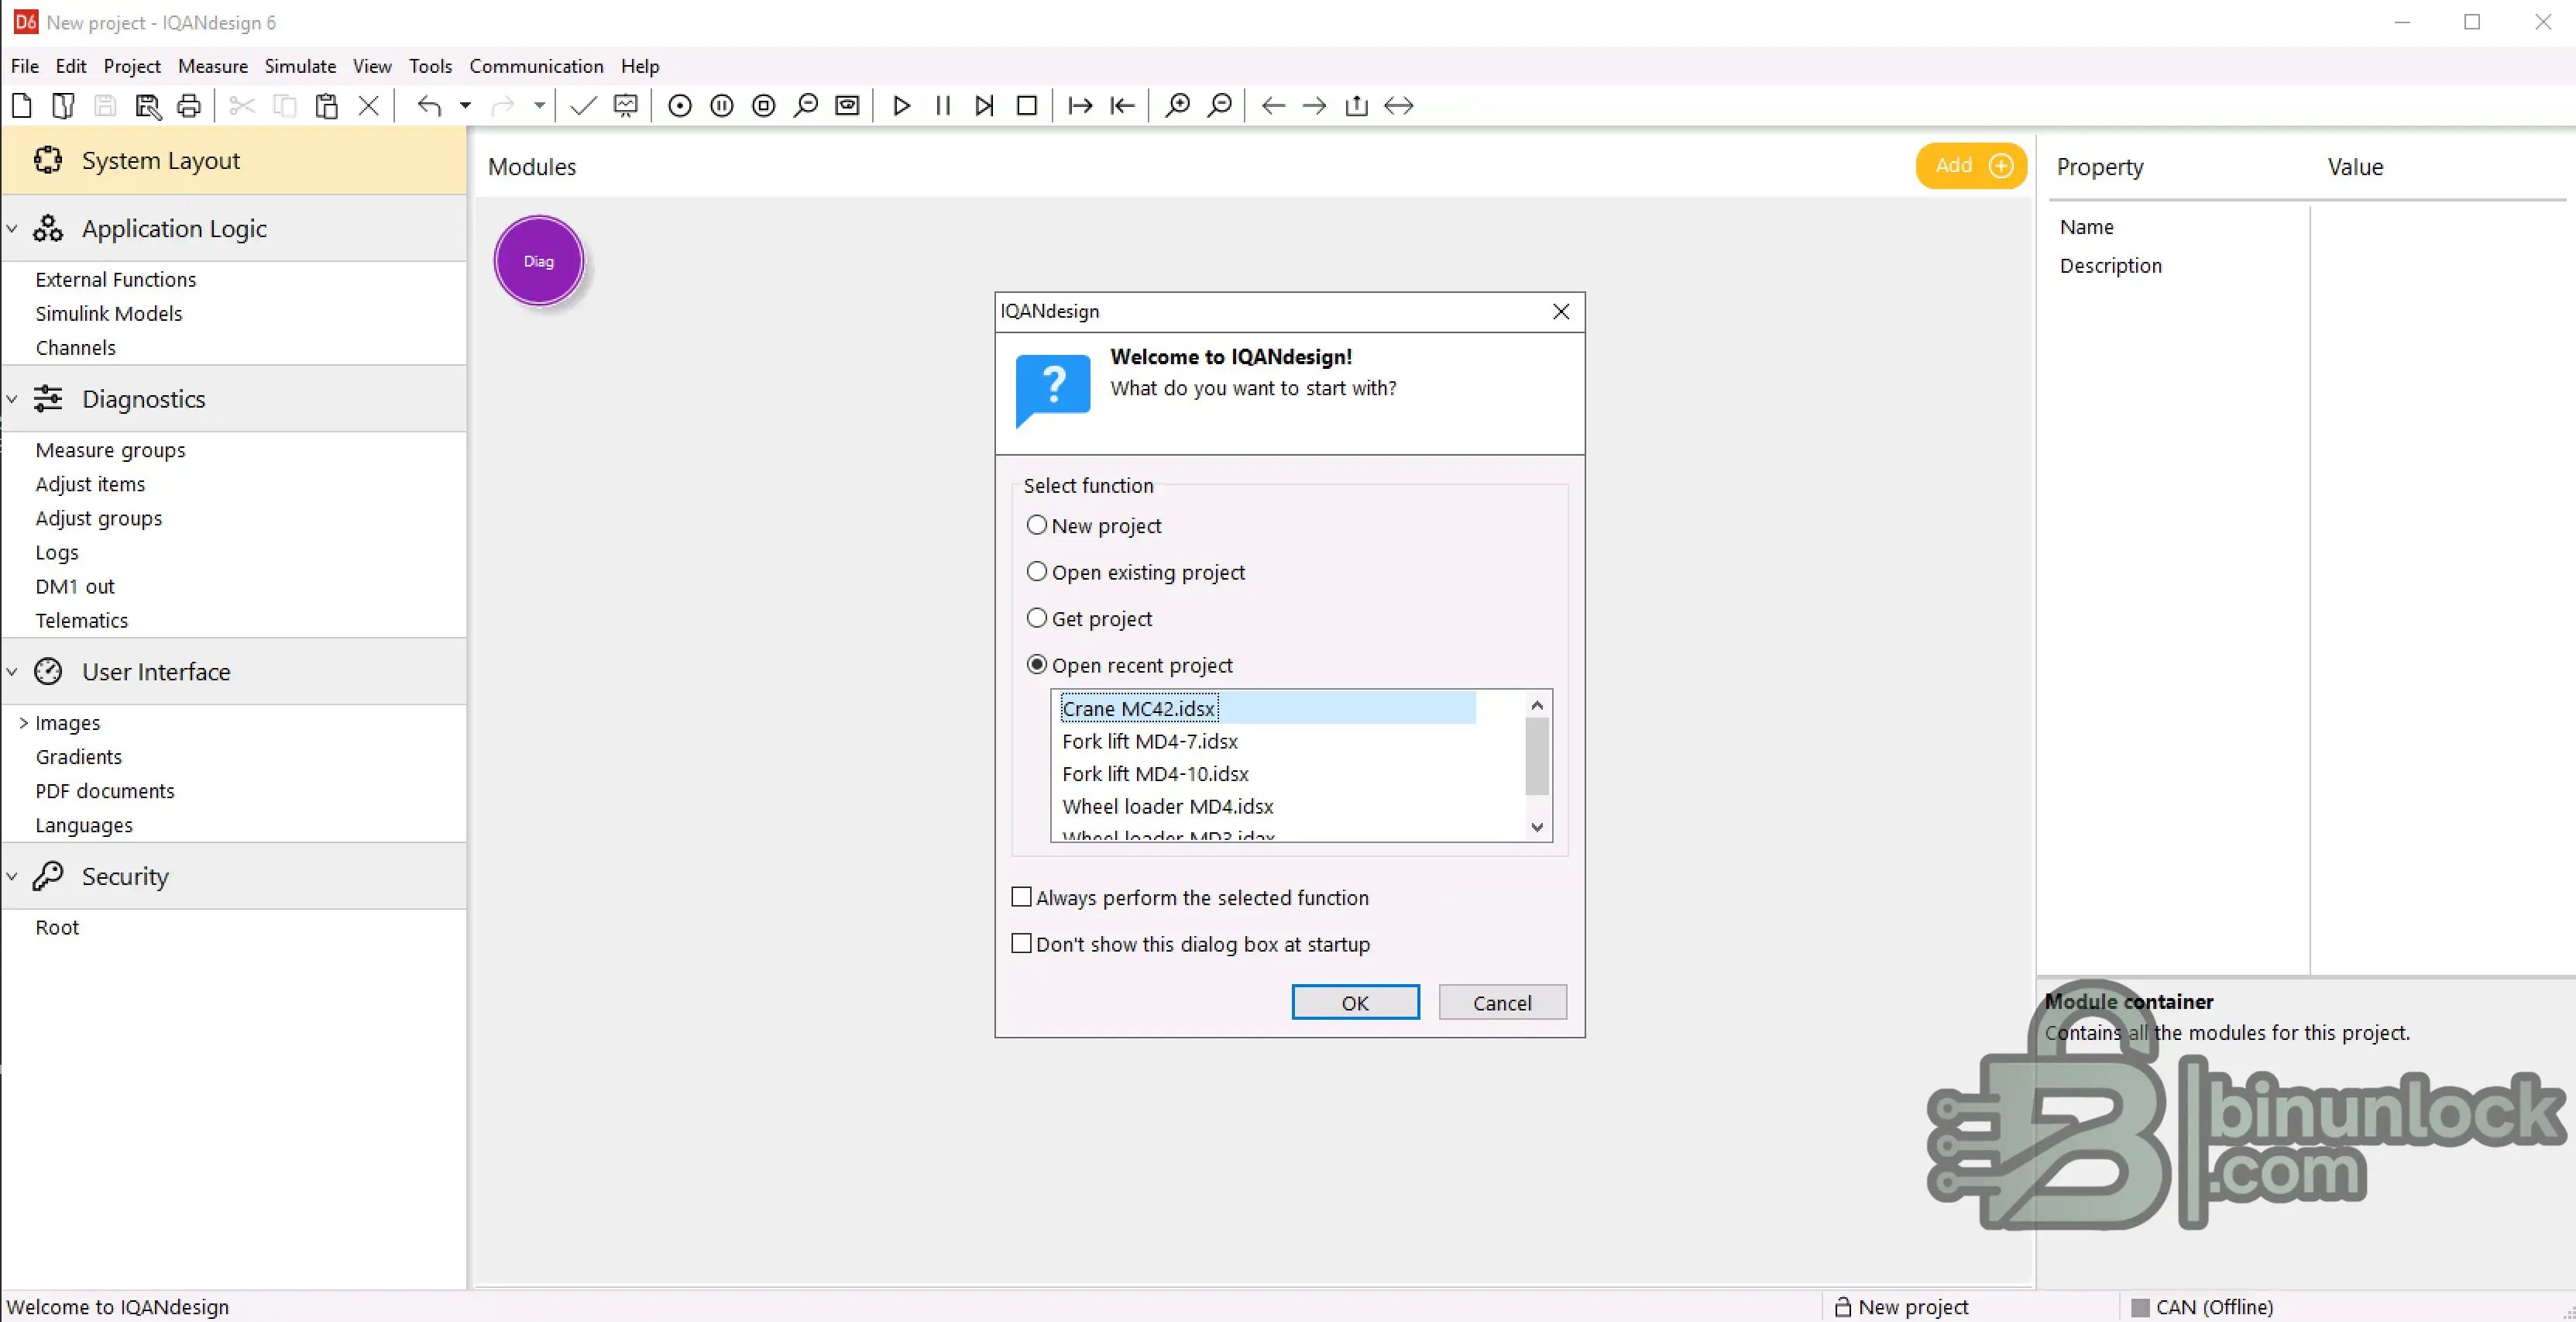Click the arrow-to-right-bar toolbar icon

tap(1080, 105)
